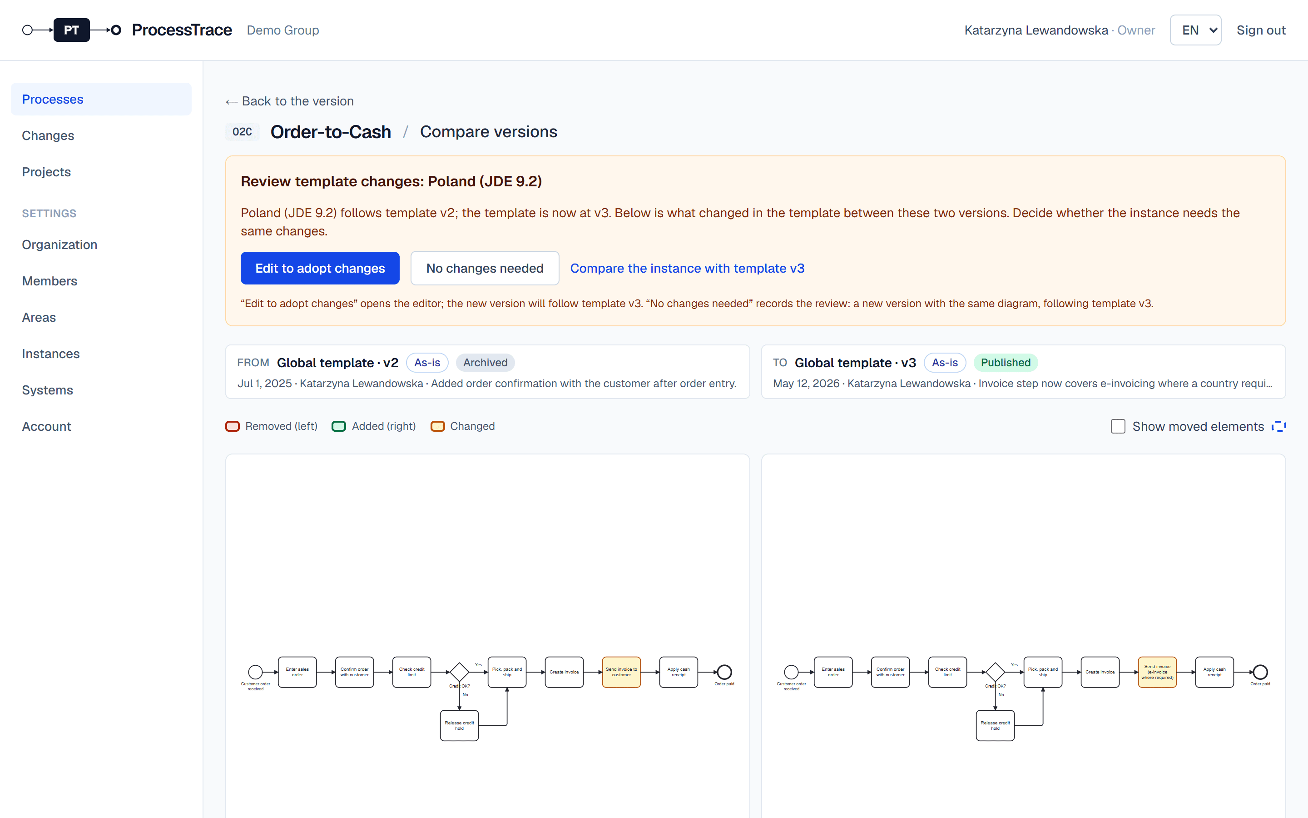Open the Instances settings page
The height and width of the screenshot is (818, 1308).
click(101, 353)
